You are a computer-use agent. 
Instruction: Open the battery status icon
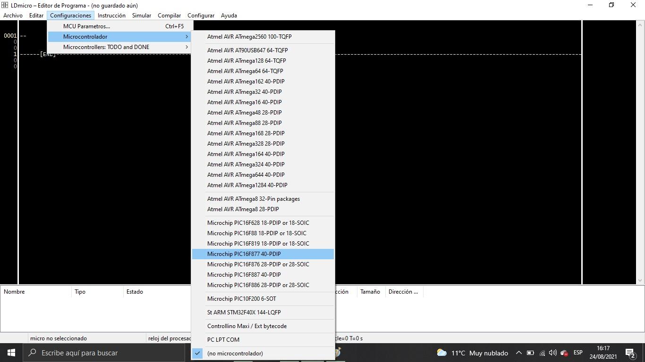click(530, 353)
